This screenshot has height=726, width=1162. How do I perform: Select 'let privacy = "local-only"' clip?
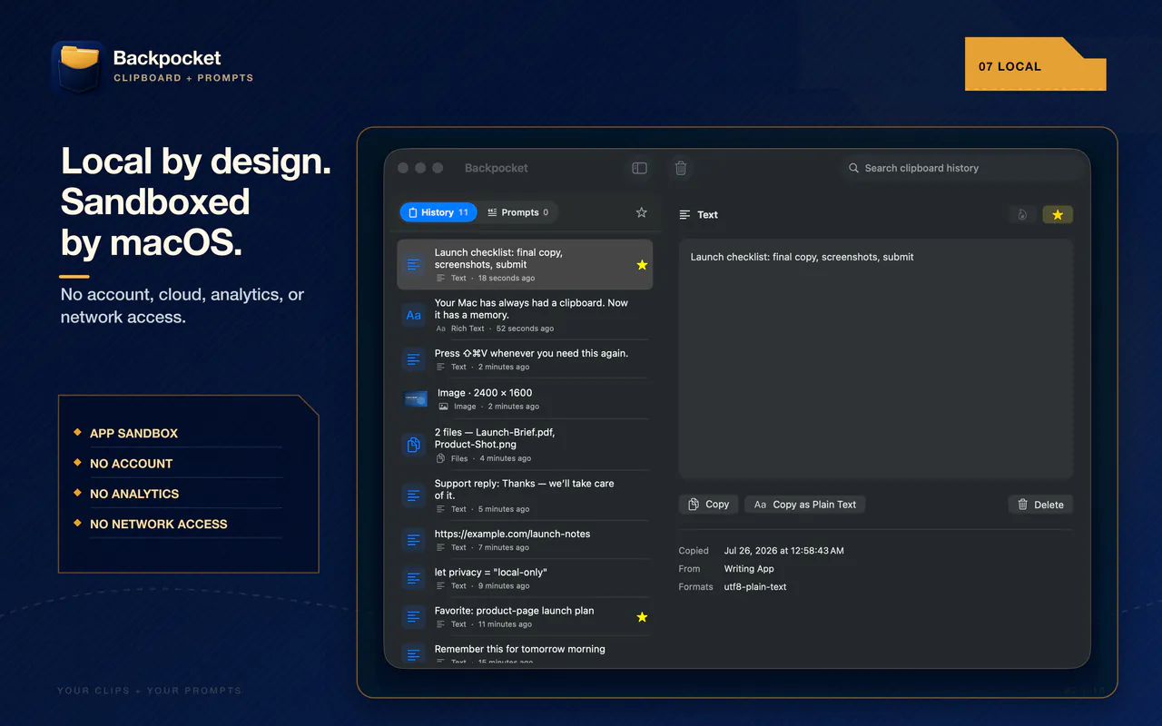click(x=490, y=573)
